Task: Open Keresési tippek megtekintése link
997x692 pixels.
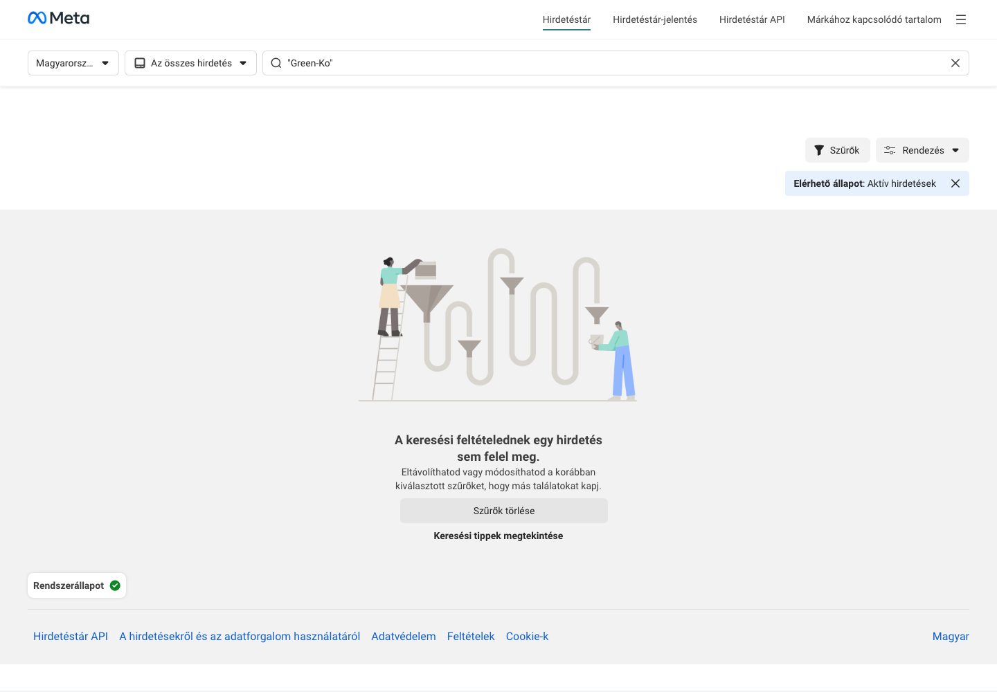Action: [498, 536]
